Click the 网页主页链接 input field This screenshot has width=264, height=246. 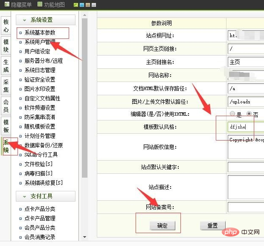tap(246, 49)
